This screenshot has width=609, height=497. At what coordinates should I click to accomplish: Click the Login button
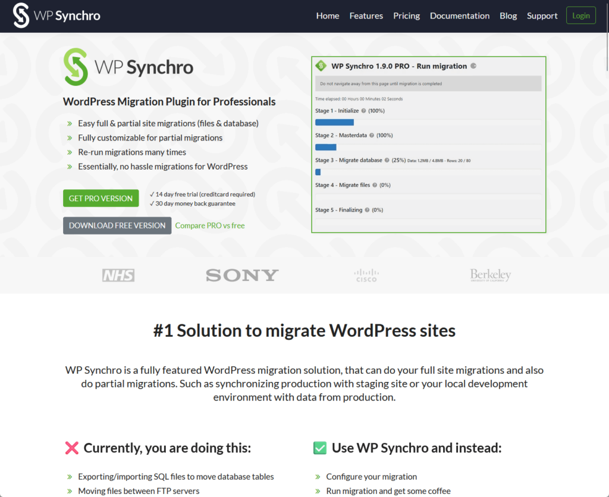click(580, 15)
